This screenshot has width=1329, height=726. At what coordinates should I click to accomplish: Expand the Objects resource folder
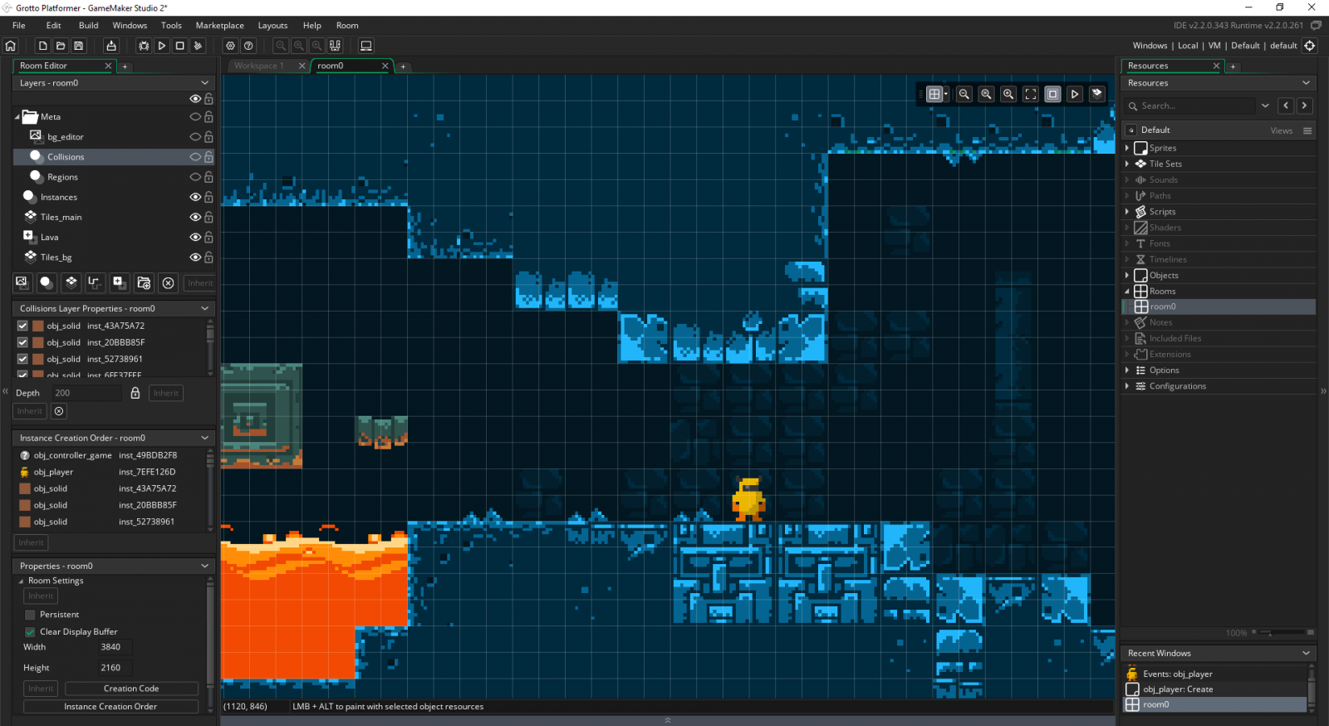coord(1127,275)
